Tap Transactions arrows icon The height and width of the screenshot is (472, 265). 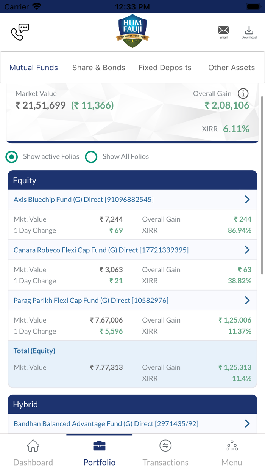[165, 445]
